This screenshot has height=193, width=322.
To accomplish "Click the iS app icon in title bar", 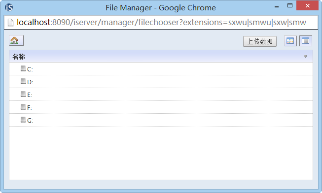I will pyautogui.click(x=9, y=7).
